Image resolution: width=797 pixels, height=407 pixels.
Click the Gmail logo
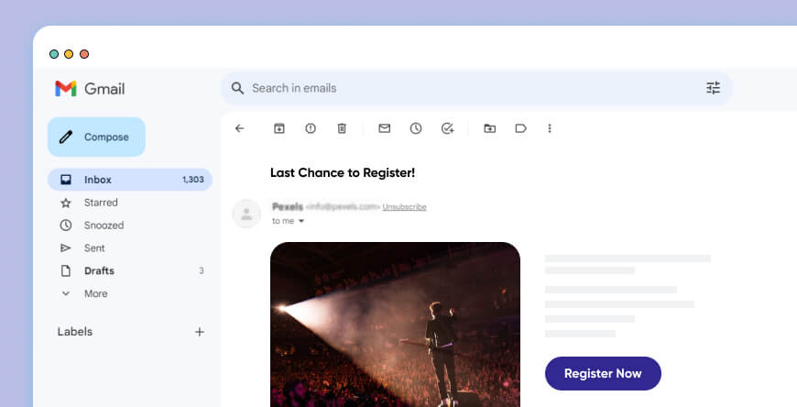coord(90,89)
